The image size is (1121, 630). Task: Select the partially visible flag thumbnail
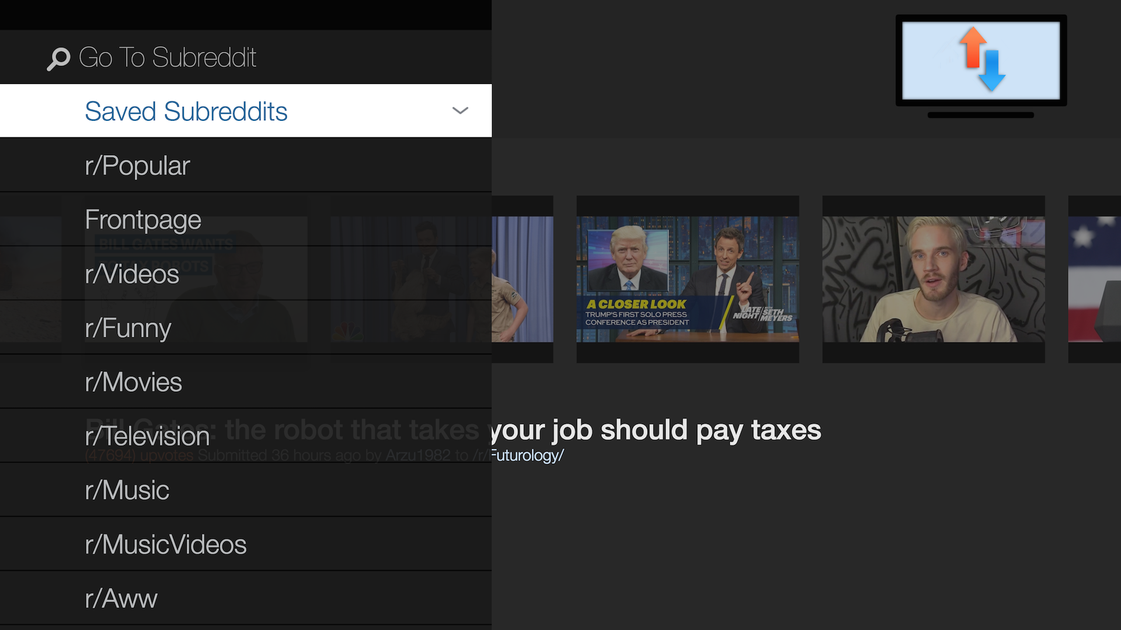1095,279
